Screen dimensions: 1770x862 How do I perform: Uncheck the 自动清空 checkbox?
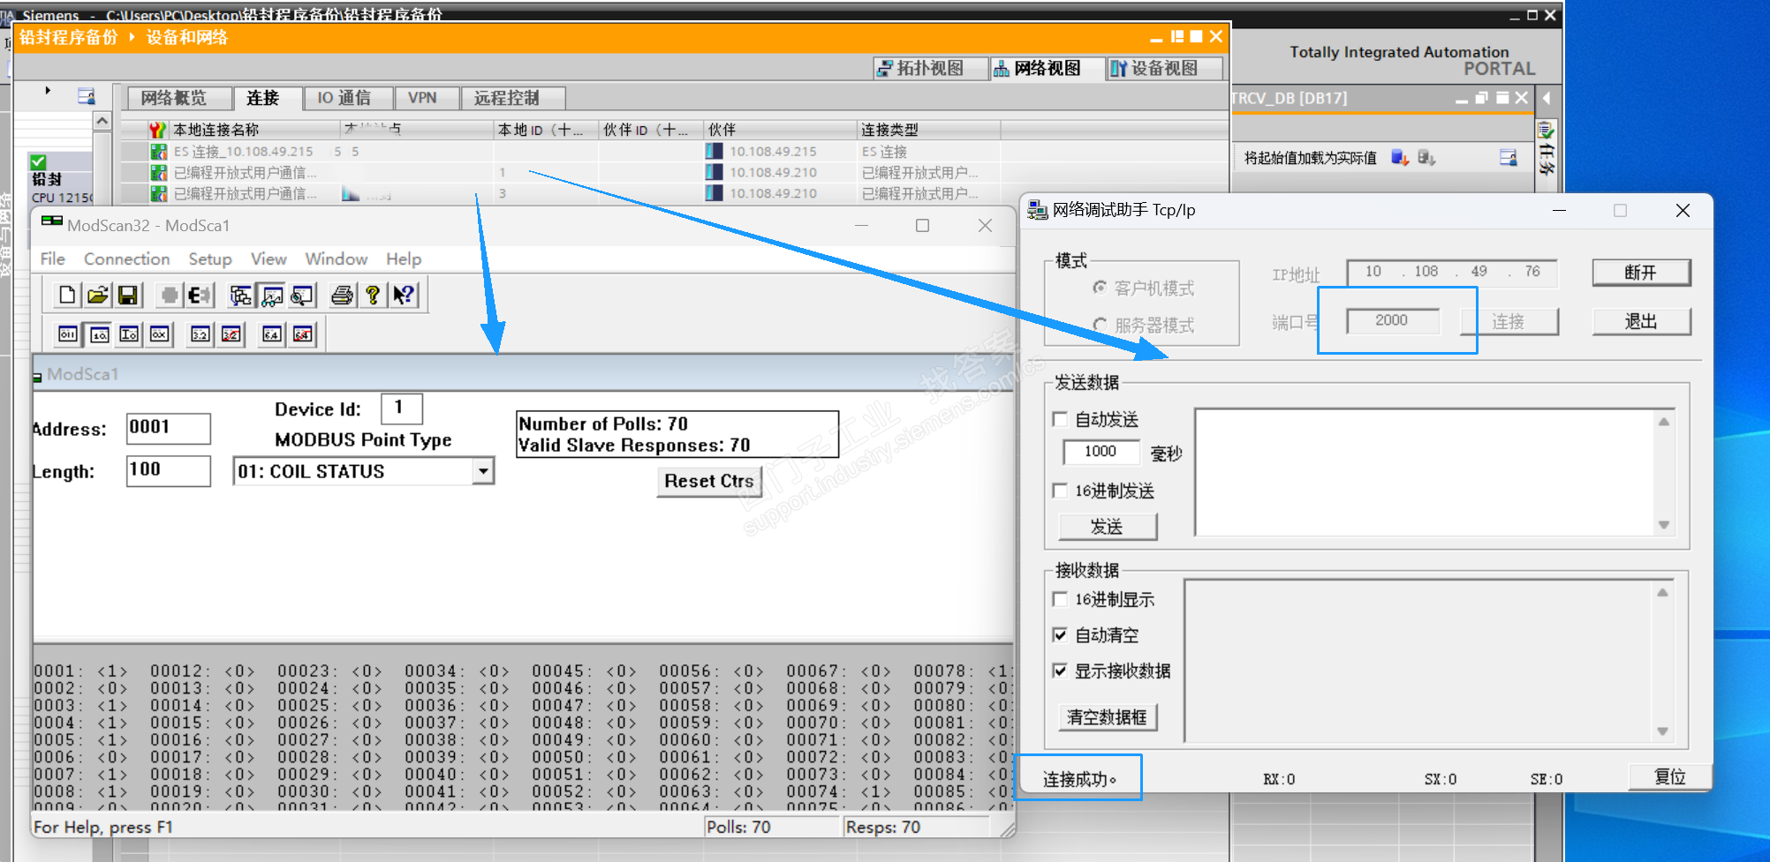coord(1061,635)
